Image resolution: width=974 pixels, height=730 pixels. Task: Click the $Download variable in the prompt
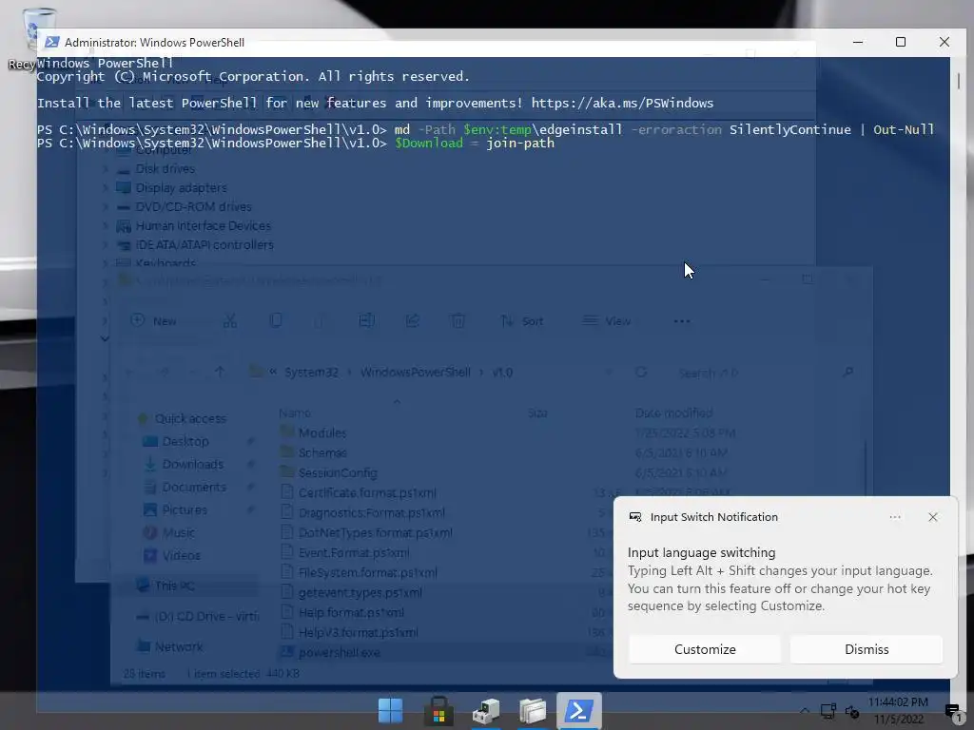(429, 144)
